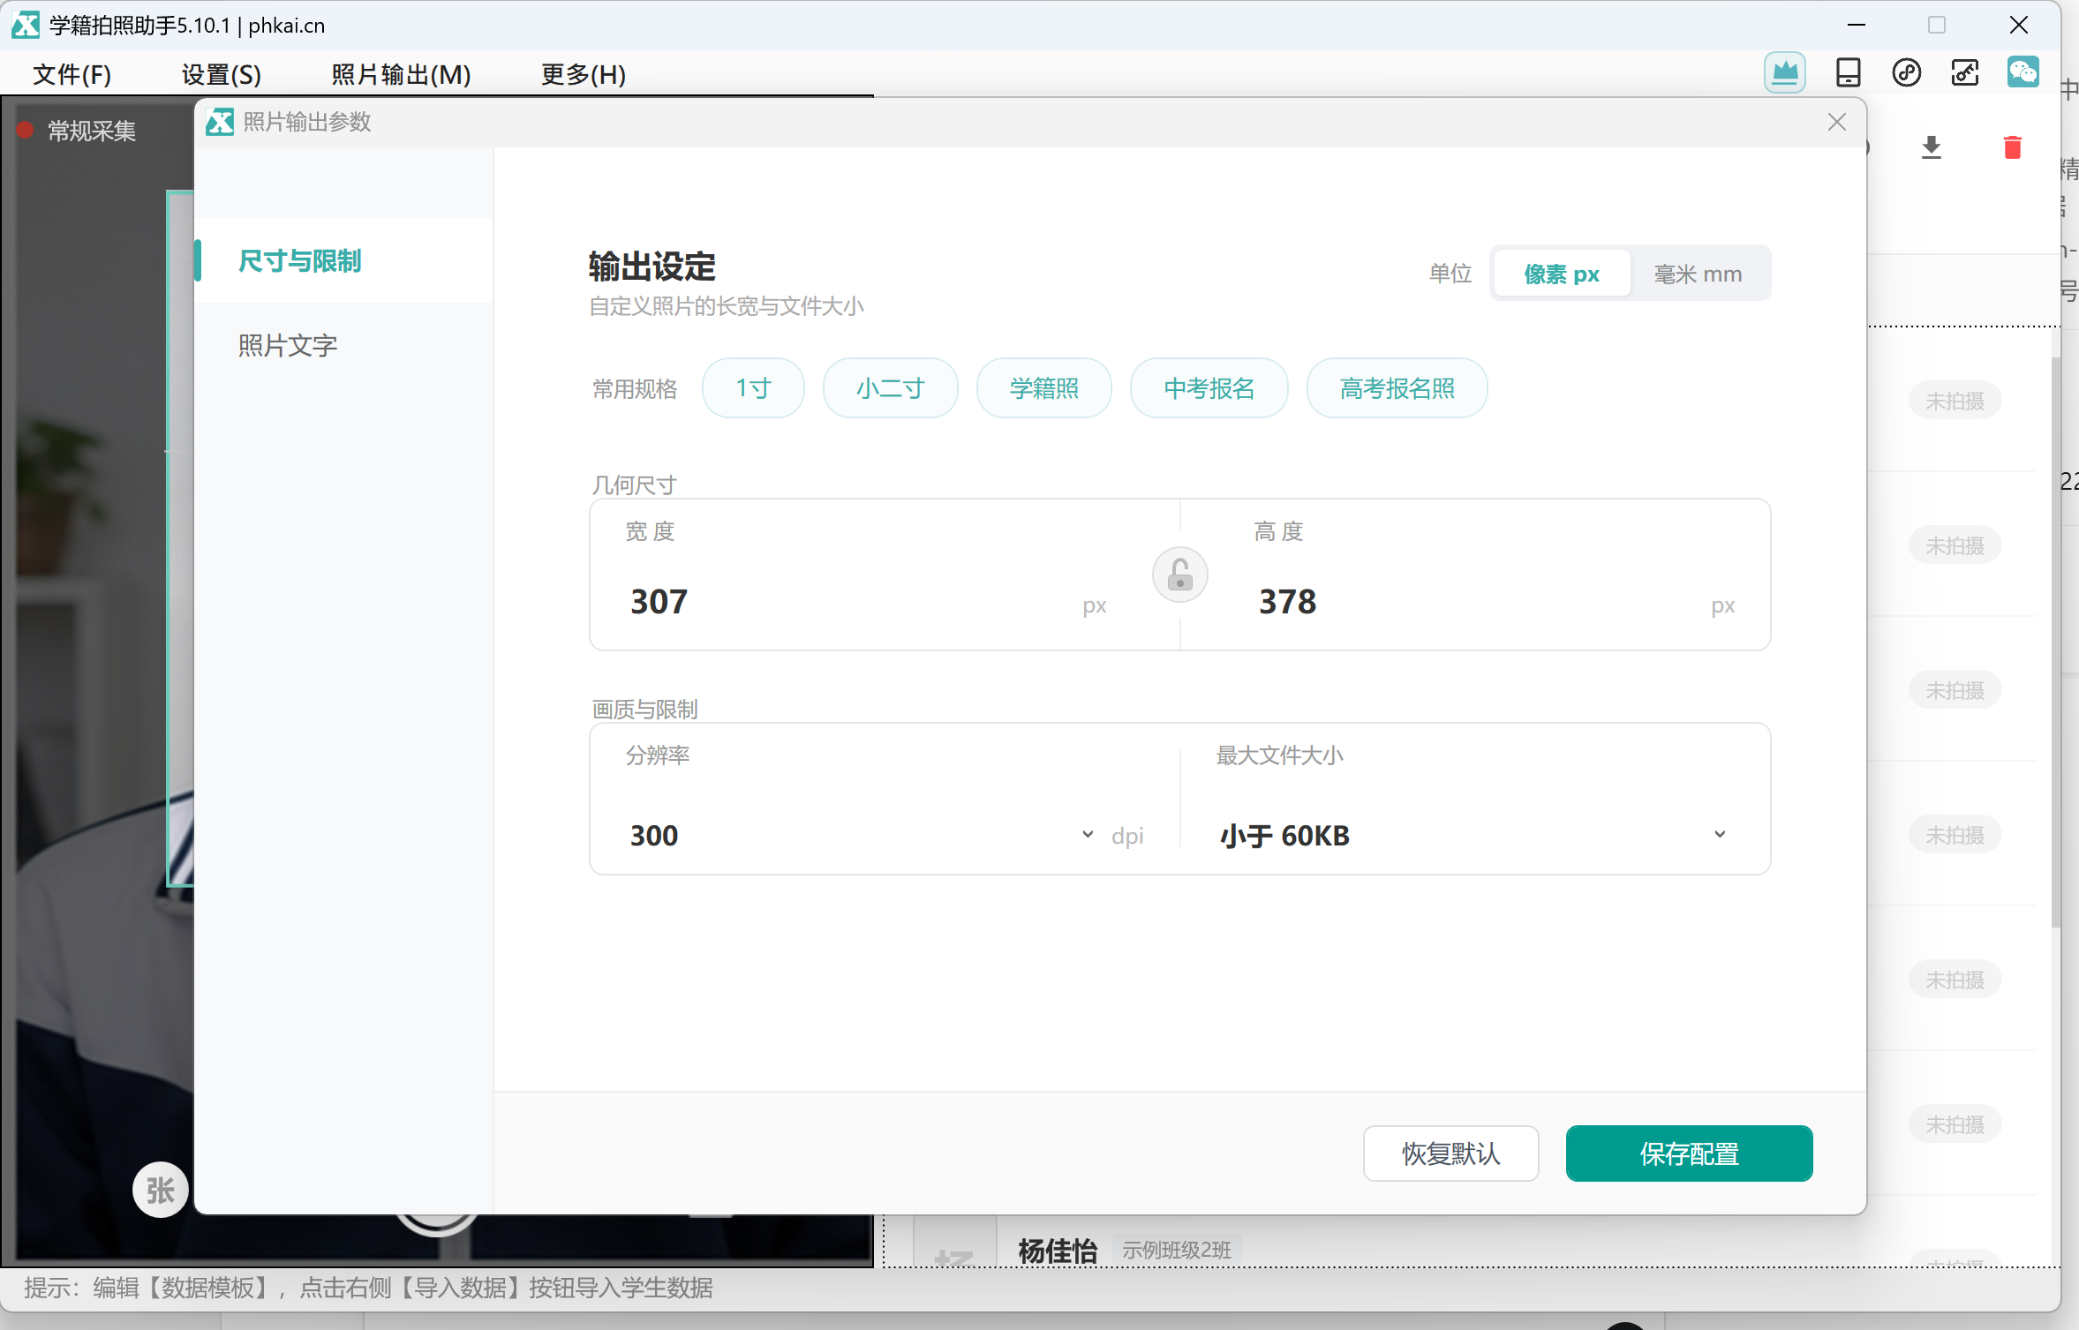Click the 张 avatar circle
2079x1330 pixels.
pos(160,1190)
